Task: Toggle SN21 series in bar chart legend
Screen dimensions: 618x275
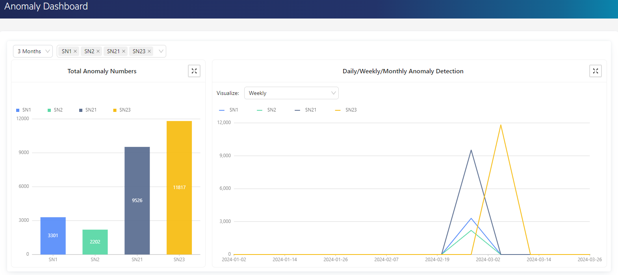Action: [x=88, y=110]
